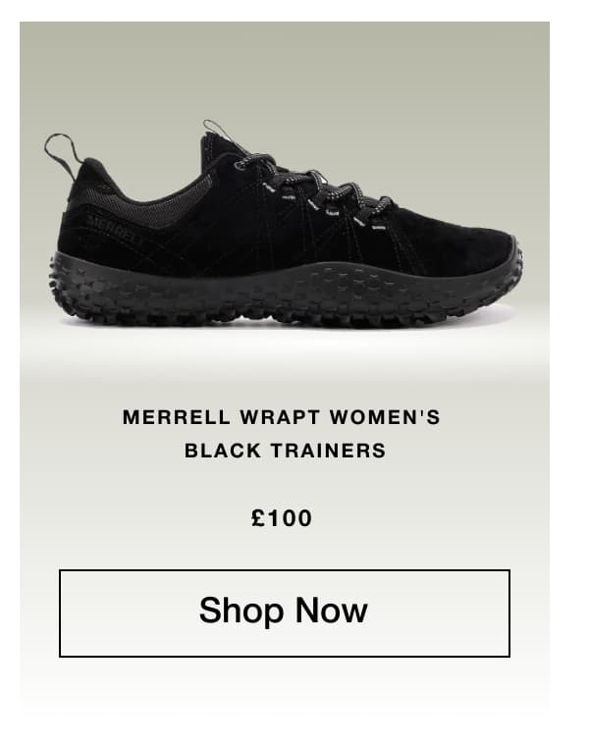Screen dimensions: 589x746
Task: Select the £100 price label
Action: click(282, 517)
